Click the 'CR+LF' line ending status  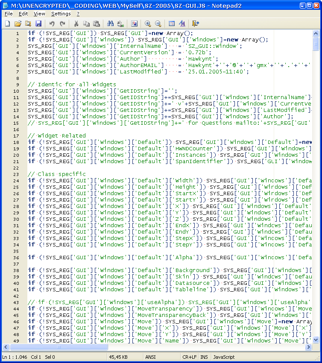[189, 357]
